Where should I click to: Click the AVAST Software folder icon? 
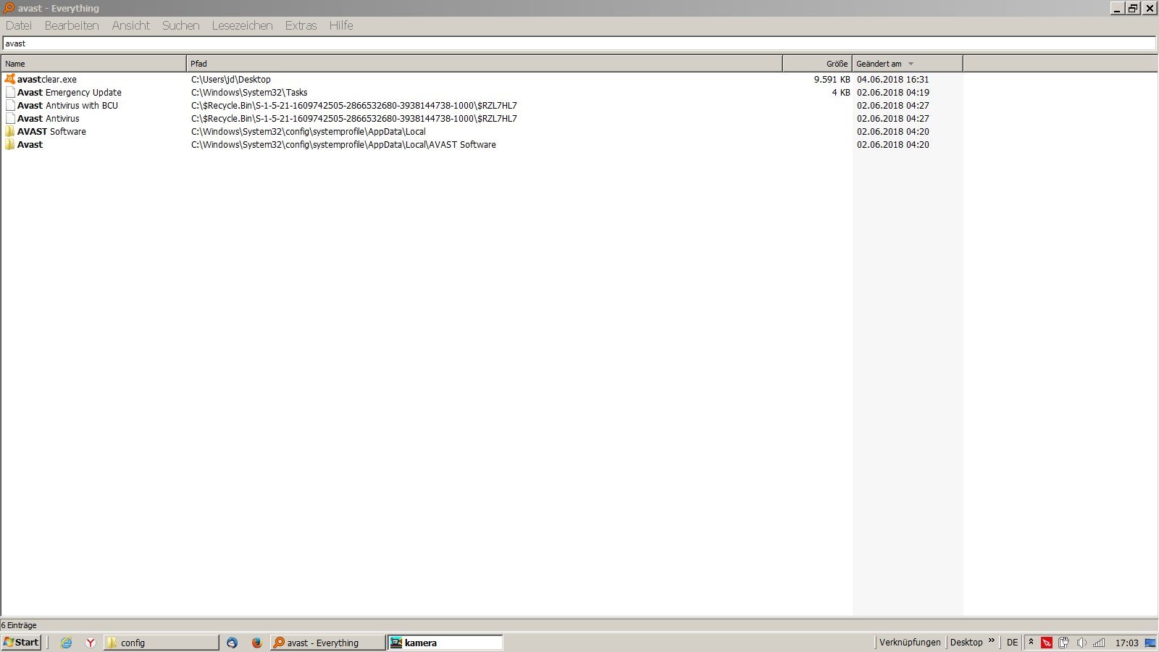[9, 131]
